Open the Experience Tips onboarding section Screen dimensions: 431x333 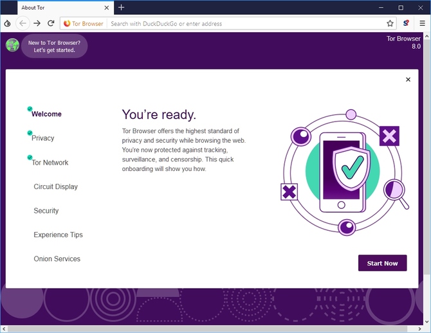58,235
